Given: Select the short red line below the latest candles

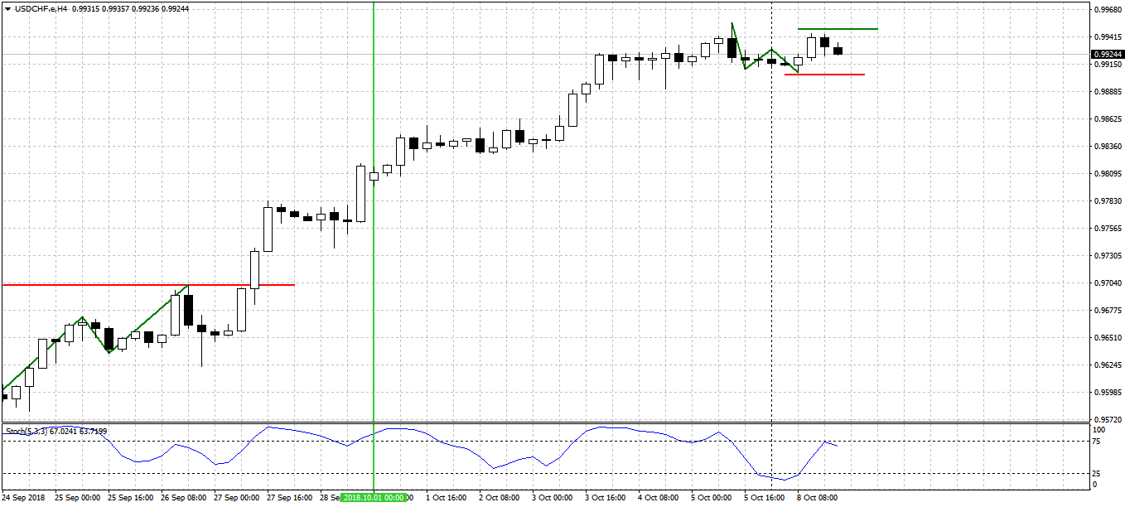Looking at the screenshot, I should (x=825, y=75).
